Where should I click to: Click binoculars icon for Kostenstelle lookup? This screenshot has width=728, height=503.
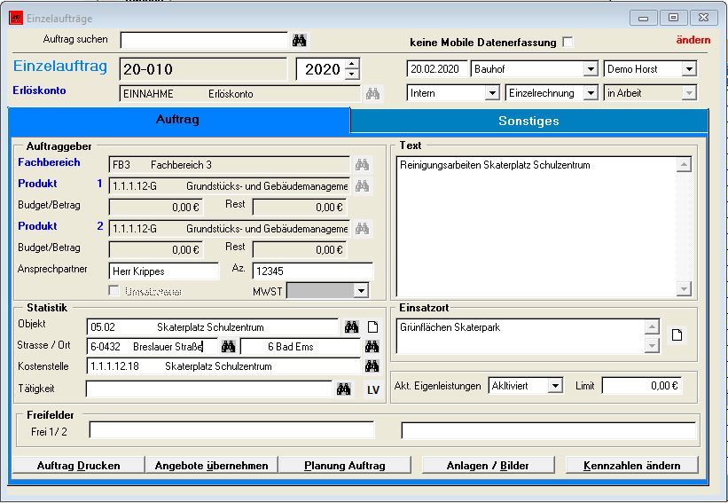(x=372, y=366)
